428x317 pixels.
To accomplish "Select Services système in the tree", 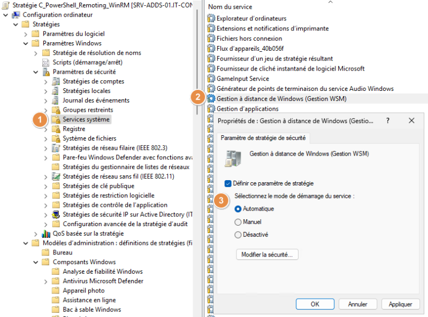I will (x=86, y=120).
